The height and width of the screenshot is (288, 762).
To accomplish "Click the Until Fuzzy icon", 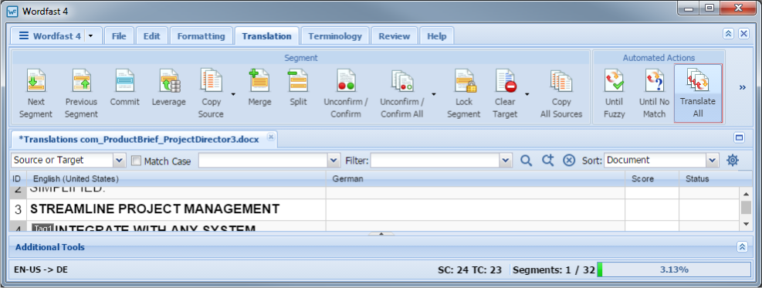I will pos(615,80).
